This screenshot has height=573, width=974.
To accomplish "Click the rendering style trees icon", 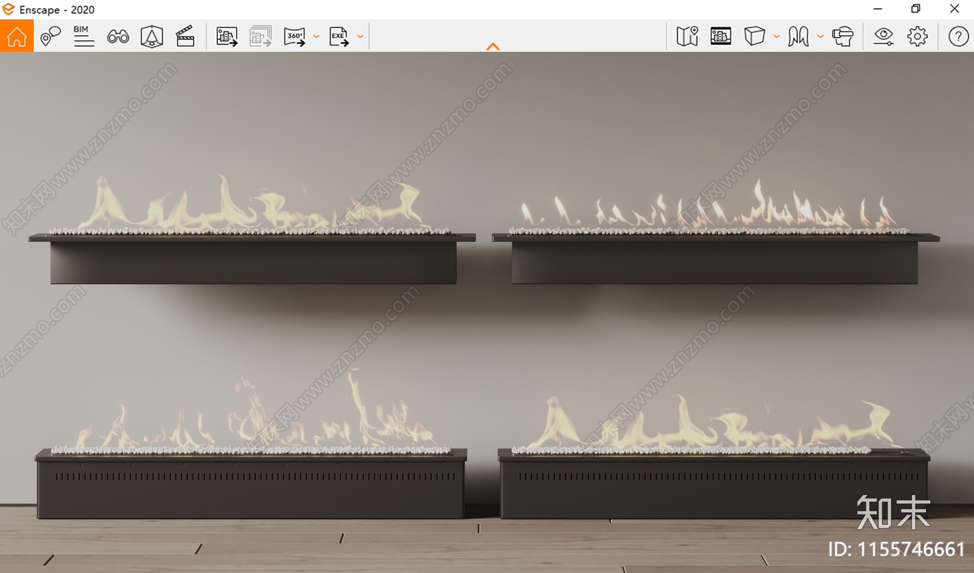I will [x=799, y=37].
